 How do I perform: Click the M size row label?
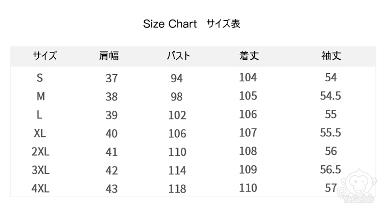tap(41, 97)
